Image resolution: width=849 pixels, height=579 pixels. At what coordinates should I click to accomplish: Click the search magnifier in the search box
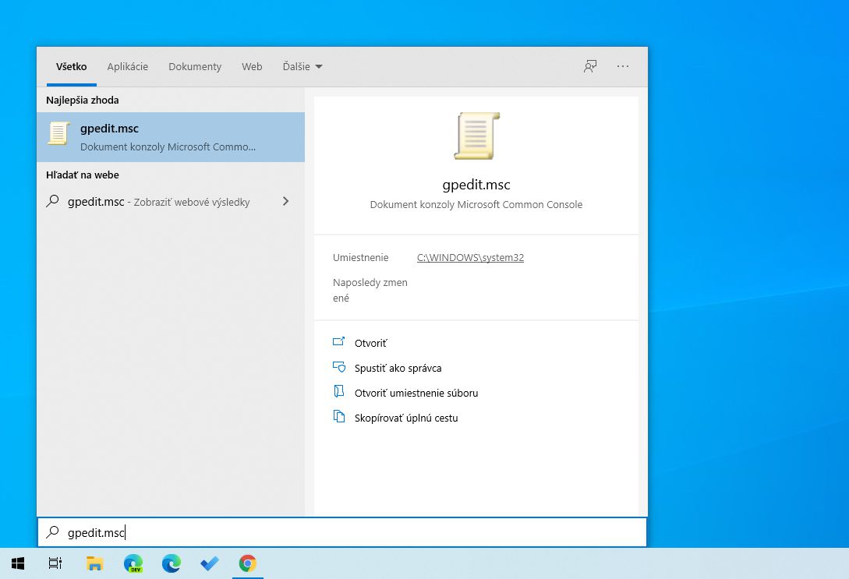point(52,532)
